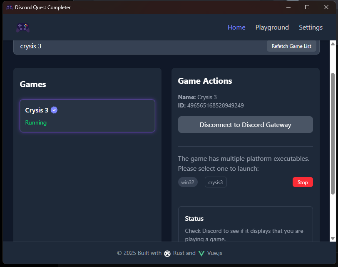Viewport: 338px width, 267px height.
Task: Select the crysis3 executable chip
Action: point(216,182)
